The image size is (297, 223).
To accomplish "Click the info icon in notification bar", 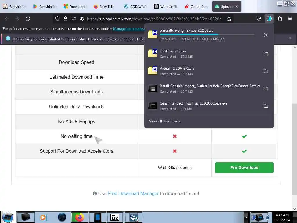I will coord(8,39).
